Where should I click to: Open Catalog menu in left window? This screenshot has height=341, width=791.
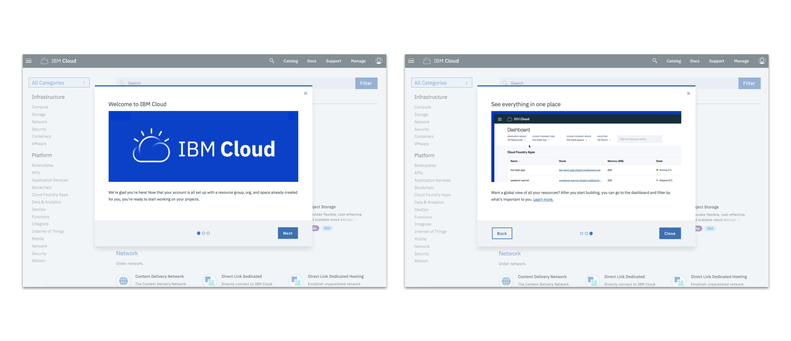pos(291,61)
